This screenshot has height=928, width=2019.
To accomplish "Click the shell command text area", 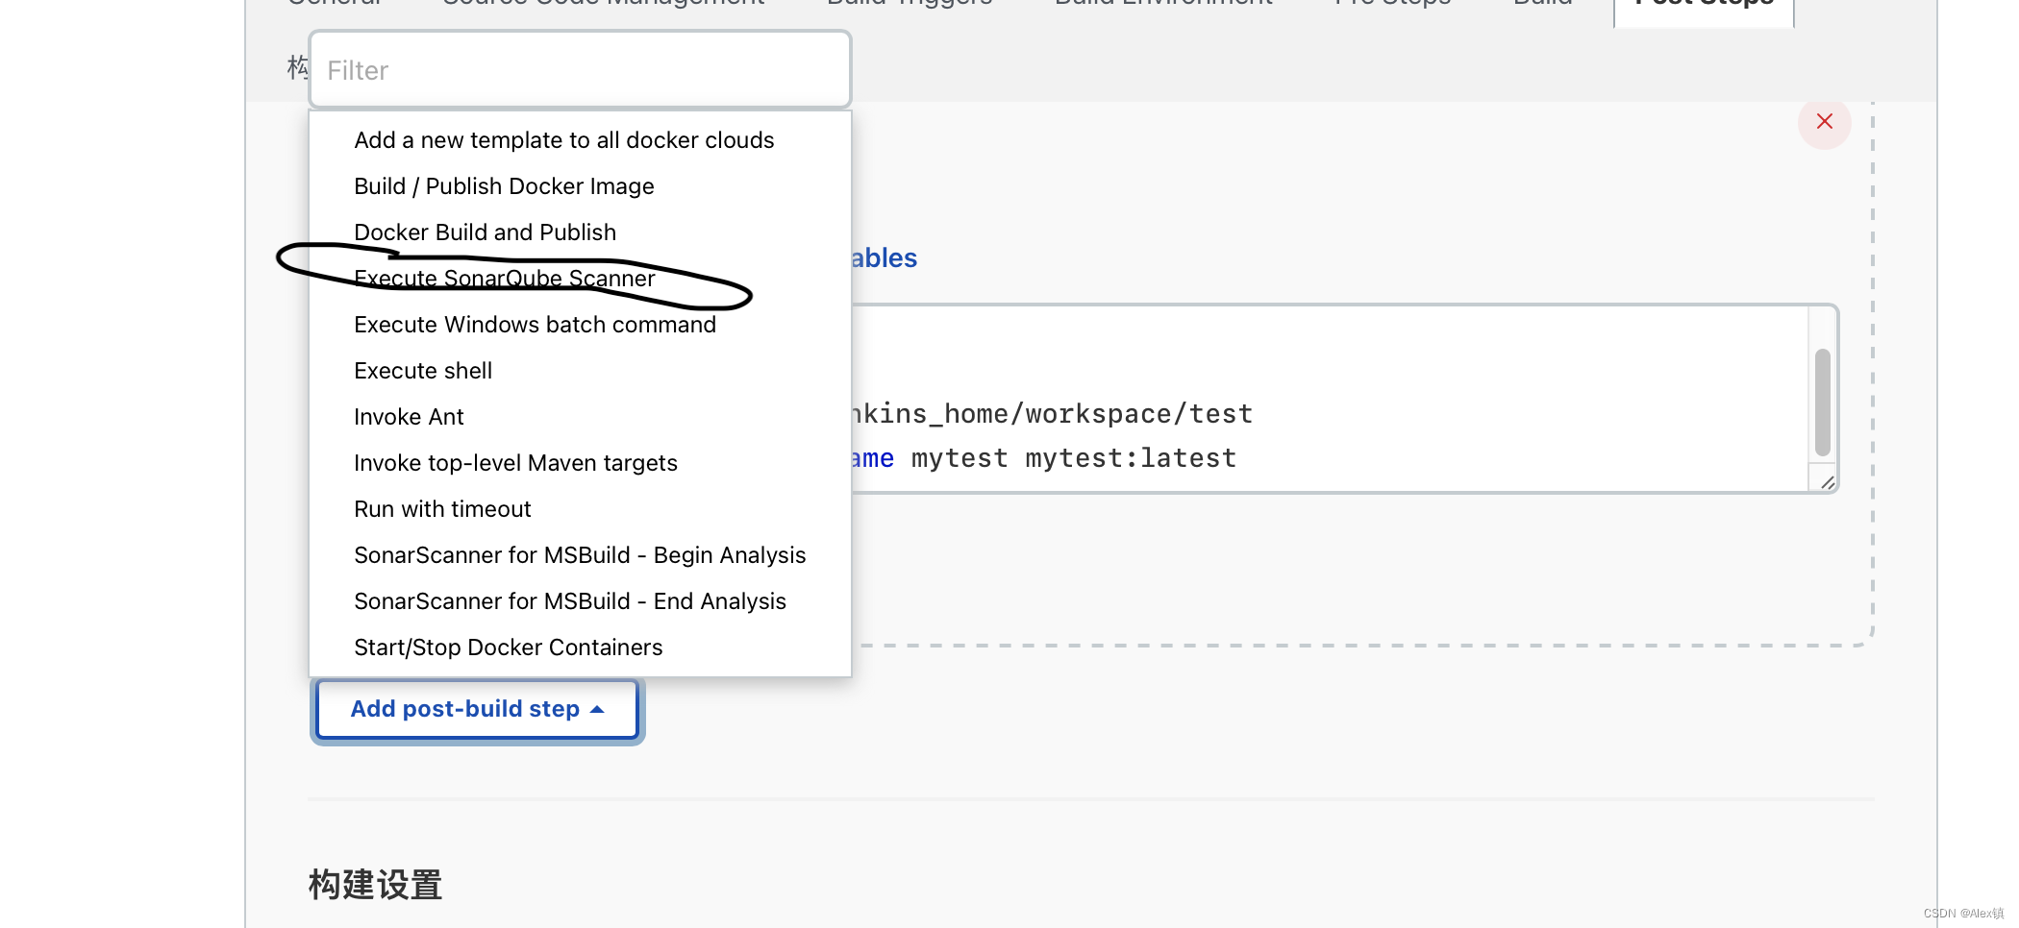I will coord(1329,399).
